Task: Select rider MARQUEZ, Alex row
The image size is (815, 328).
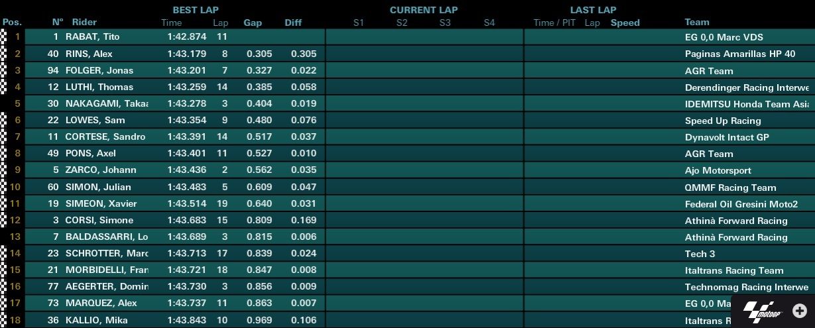Action: pos(407,303)
